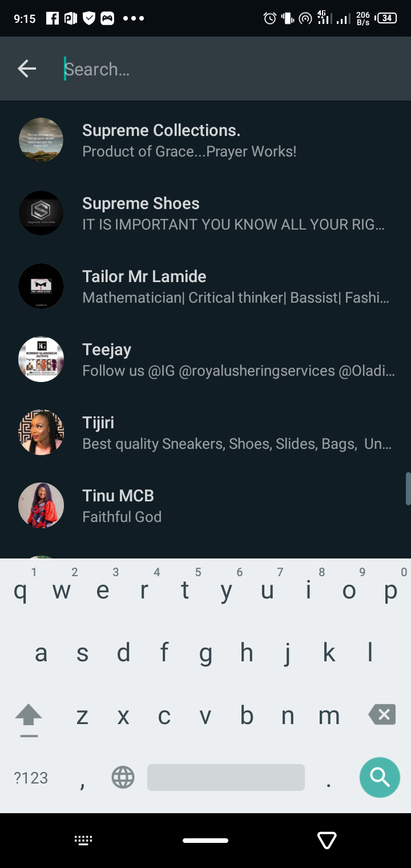Tap the navigation bar down triangle
The height and width of the screenshot is (868, 411).
point(327,840)
